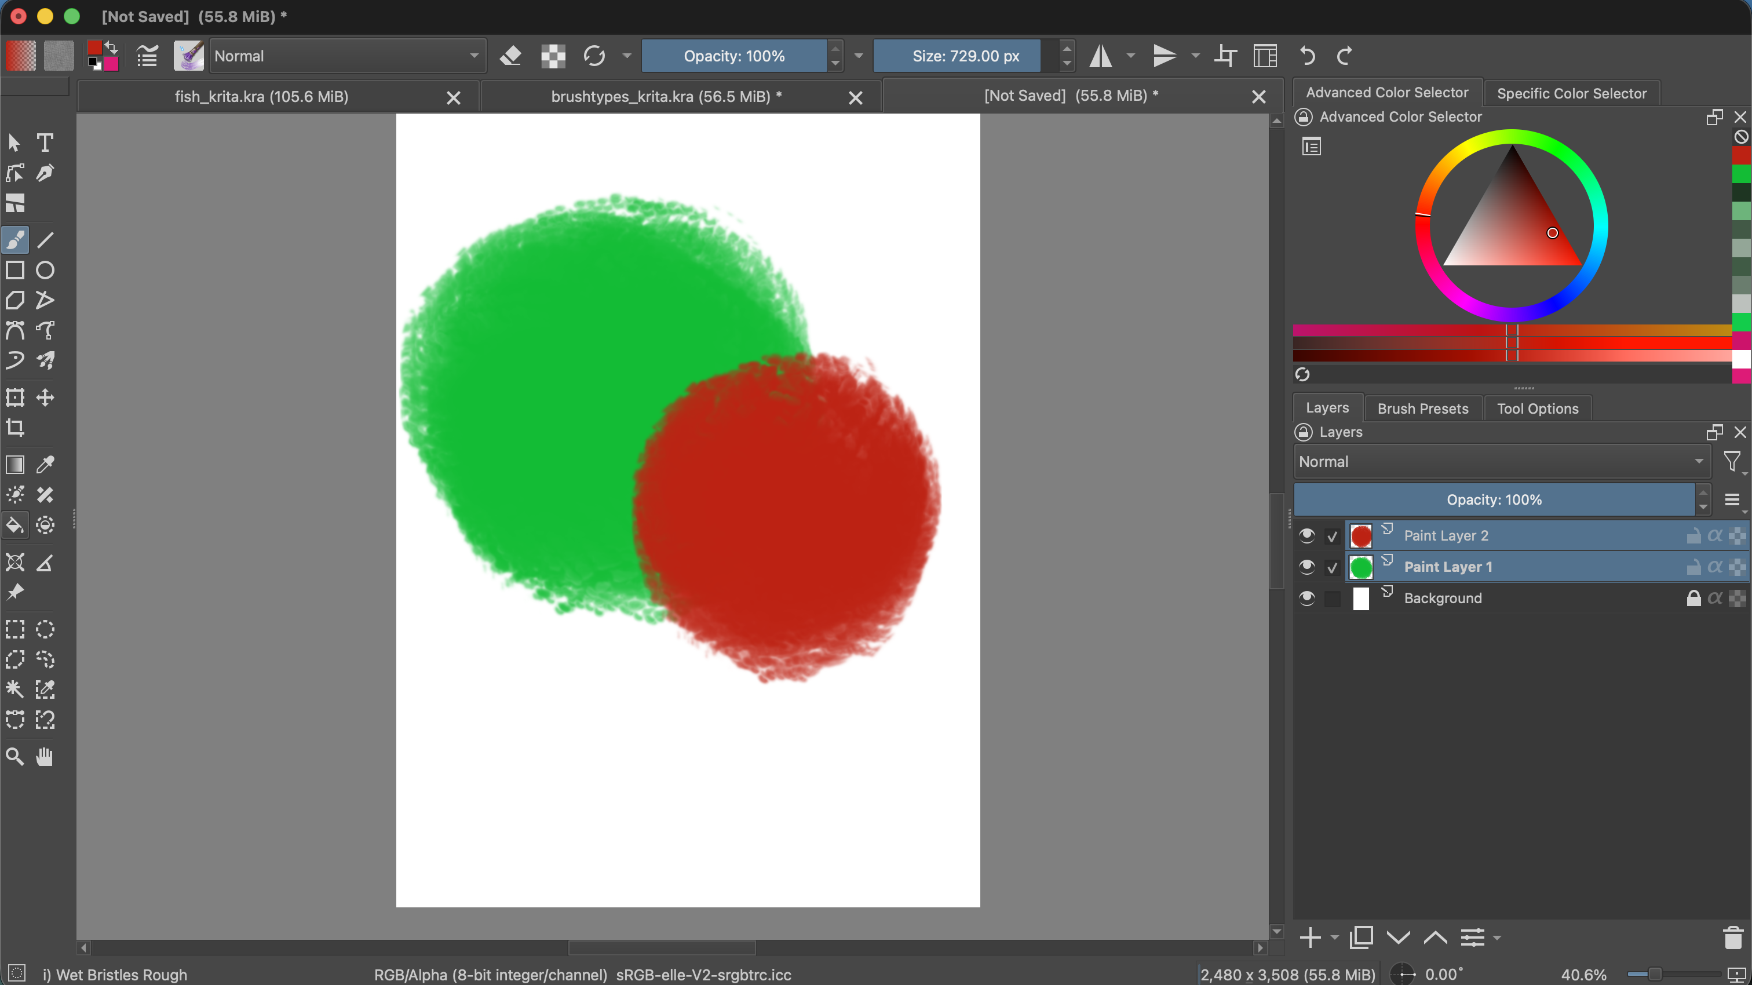The image size is (1752, 985).
Task: Expand the add layer type arrow
Action: [x=1334, y=937]
